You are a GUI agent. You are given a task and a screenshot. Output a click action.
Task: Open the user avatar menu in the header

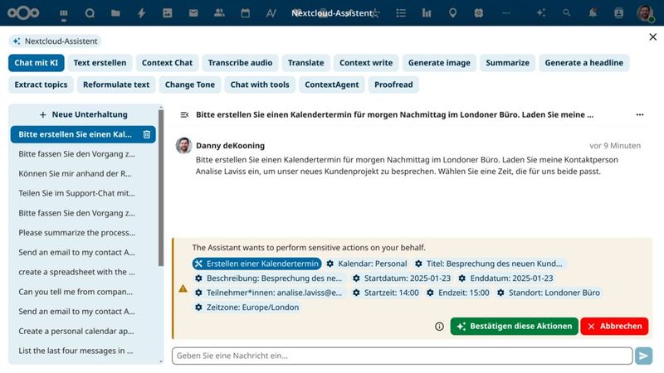pyautogui.click(x=645, y=13)
